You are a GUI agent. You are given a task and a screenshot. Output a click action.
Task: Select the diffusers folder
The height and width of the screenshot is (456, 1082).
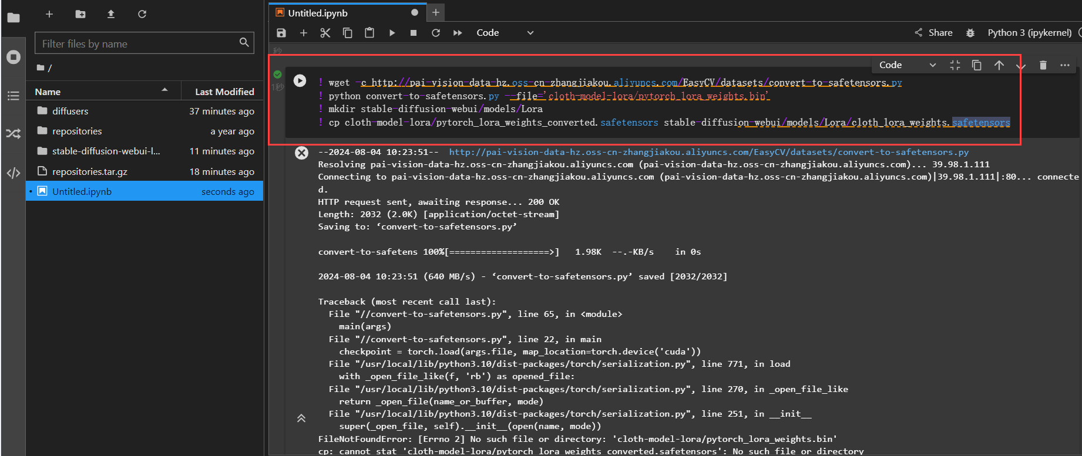pyautogui.click(x=145, y=111)
